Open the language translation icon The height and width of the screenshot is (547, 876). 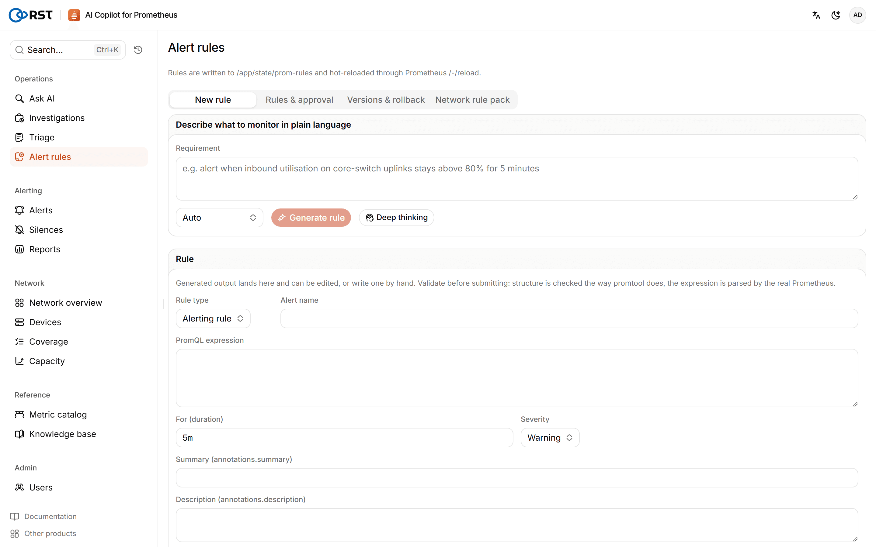(x=816, y=15)
